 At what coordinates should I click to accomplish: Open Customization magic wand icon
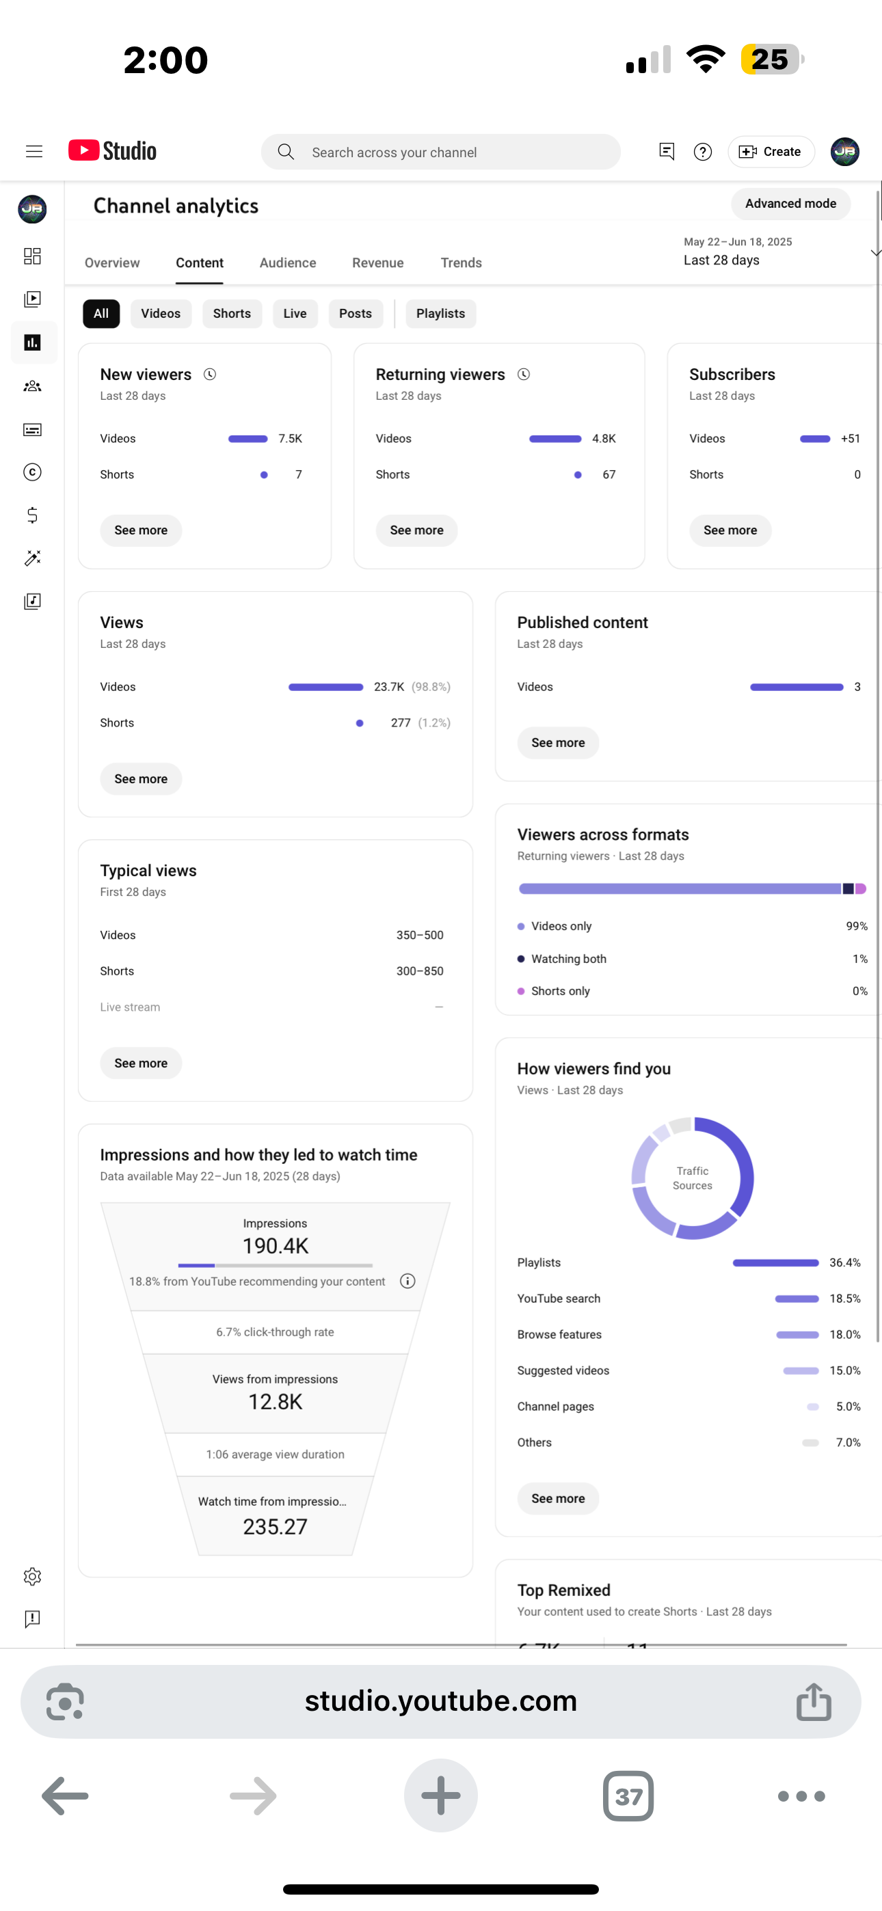click(x=32, y=558)
